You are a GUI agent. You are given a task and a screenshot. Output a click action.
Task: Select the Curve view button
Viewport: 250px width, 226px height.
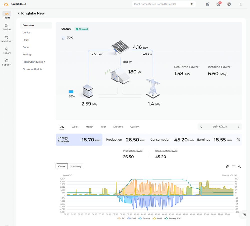(x=62, y=166)
